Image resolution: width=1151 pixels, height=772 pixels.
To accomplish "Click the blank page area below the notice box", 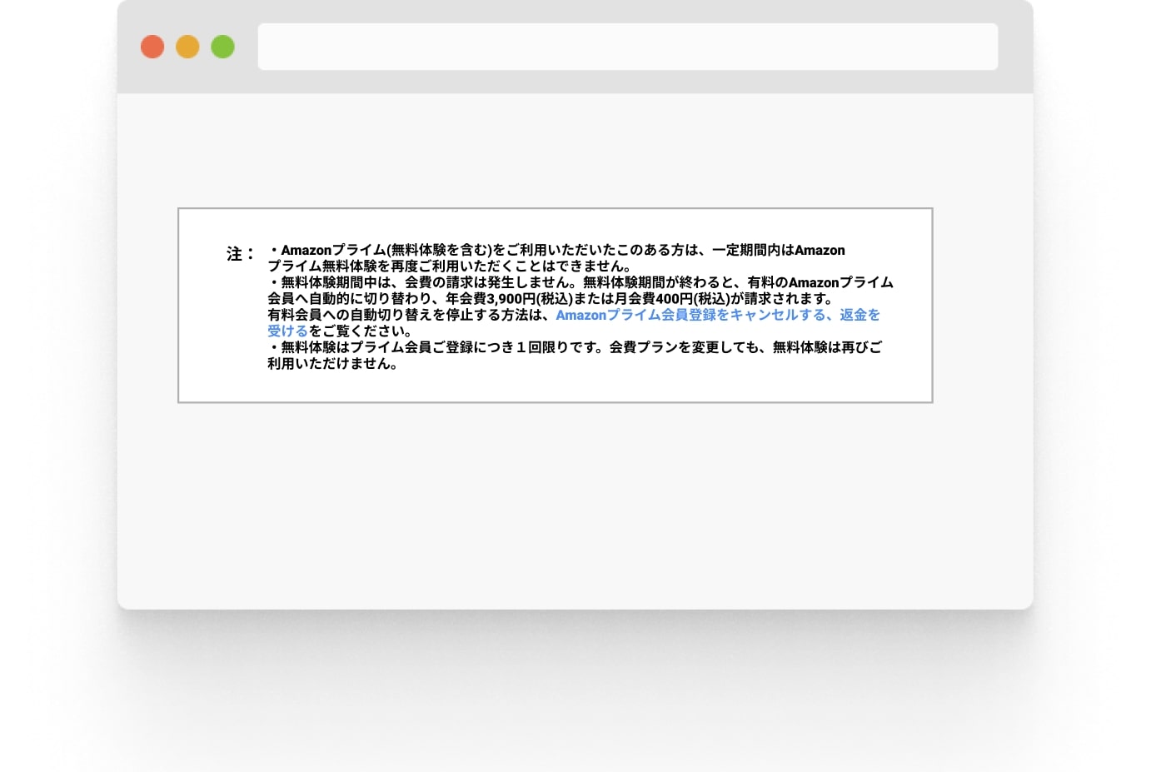I will tap(575, 500).
